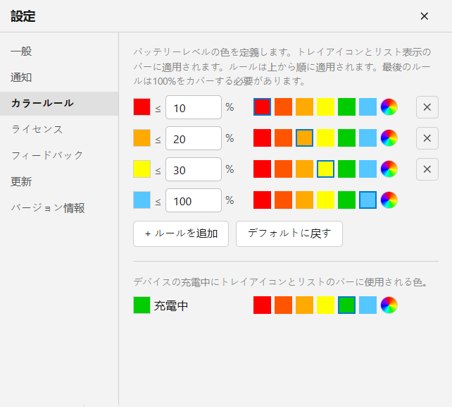The height and width of the screenshot is (407, 452).
Task: Set light blue for the 30% rule
Action: pyautogui.click(x=368, y=169)
